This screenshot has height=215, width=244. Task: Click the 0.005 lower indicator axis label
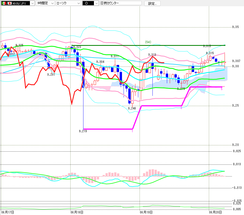click(237, 209)
